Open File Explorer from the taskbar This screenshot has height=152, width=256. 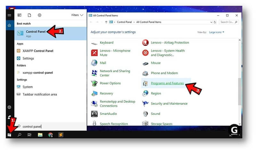pos(40,135)
